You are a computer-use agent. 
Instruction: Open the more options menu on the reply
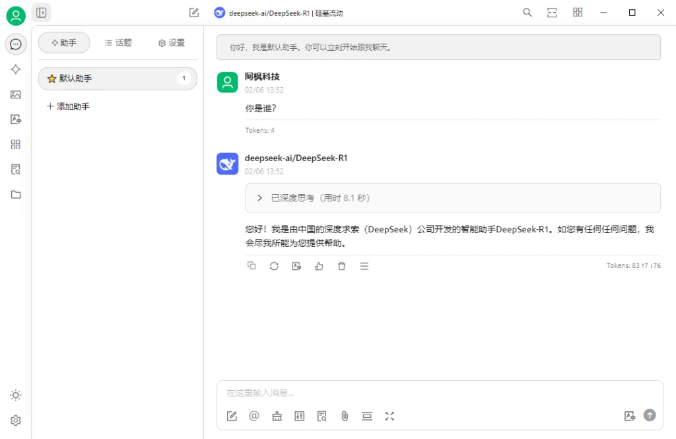(x=364, y=266)
